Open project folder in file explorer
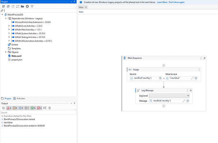The height and width of the screenshot is (143, 218). tap(22, 6)
